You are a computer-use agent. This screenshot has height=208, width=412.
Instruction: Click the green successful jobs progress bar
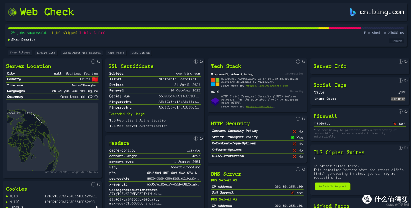point(163,28)
